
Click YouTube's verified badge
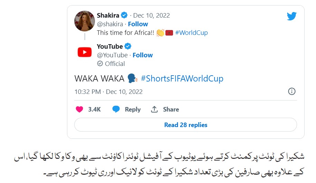128,46
